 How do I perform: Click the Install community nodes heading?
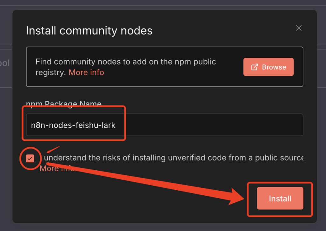(x=89, y=31)
